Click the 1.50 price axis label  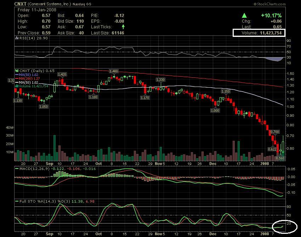[x=290, y=73]
